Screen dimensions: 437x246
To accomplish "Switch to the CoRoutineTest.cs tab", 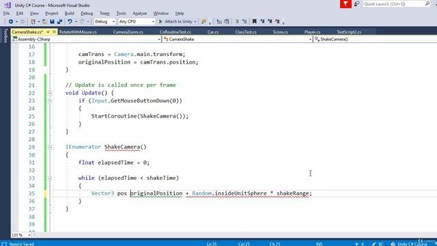I will point(175,32).
